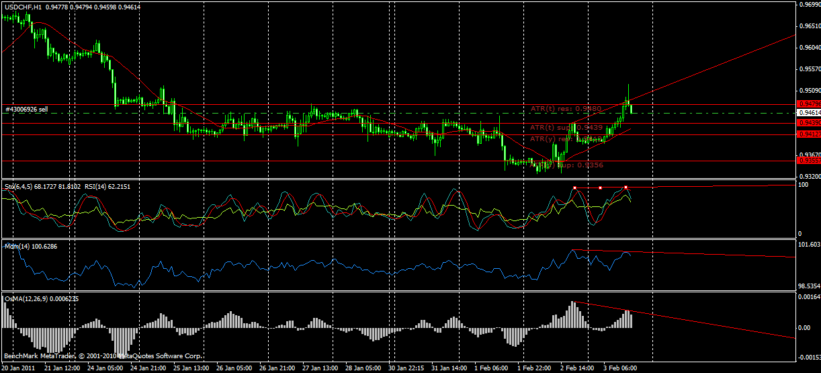Viewport: 821px width, 373px height.
Task: Click the 25 Jan 13:00 time label
Action: (192, 368)
